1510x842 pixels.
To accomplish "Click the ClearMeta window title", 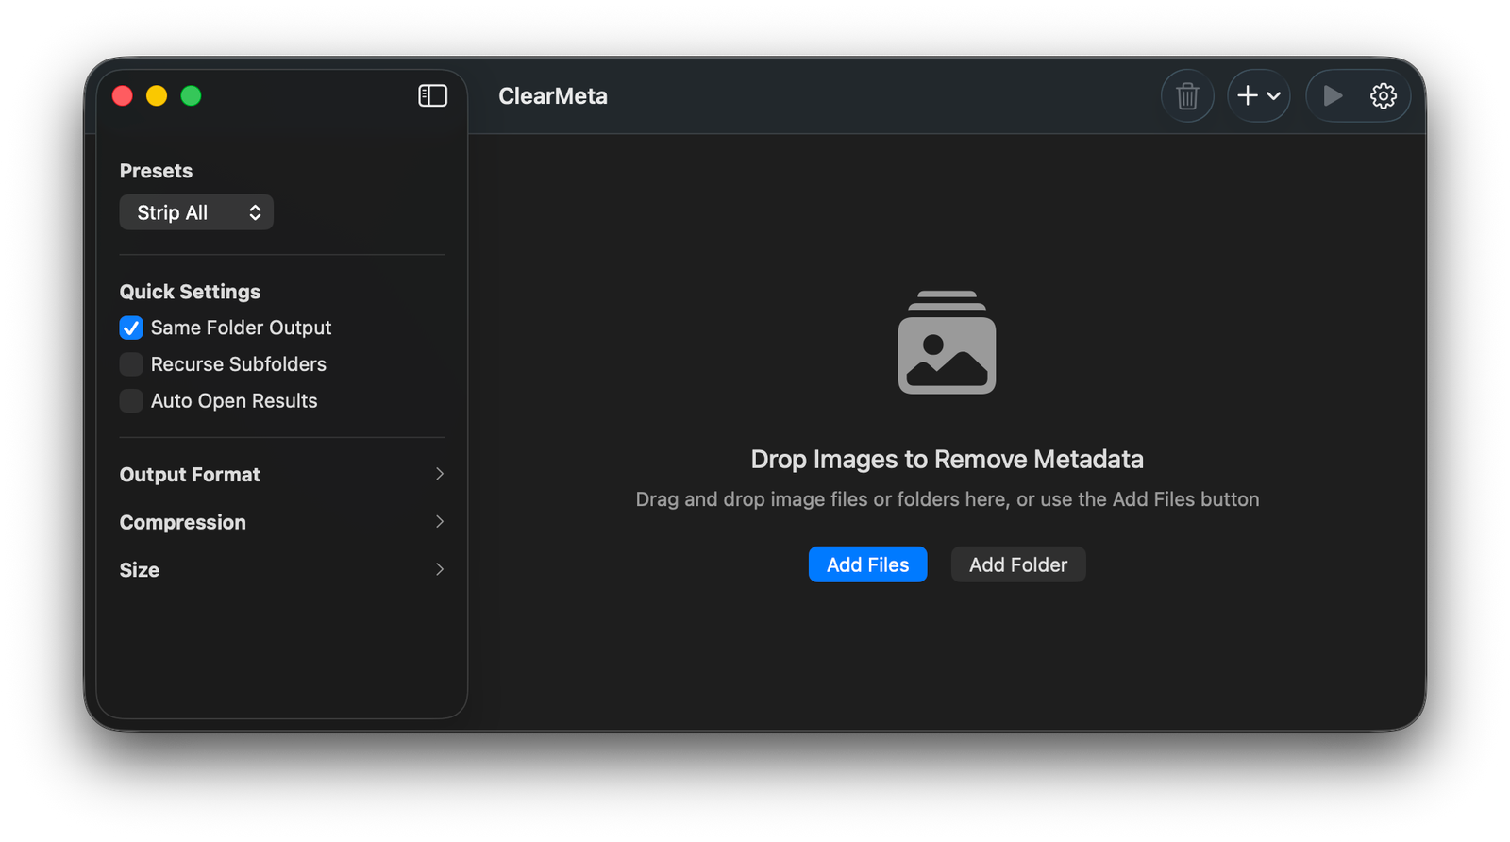I will 553,96.
